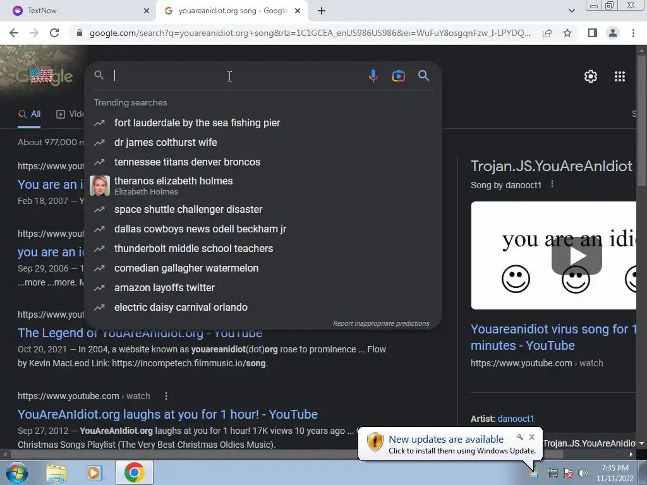This screenshot has height=485, width=647.
Task: Bookmark this page with star icon
Action: pyautogui.click(x=568, y=33)
